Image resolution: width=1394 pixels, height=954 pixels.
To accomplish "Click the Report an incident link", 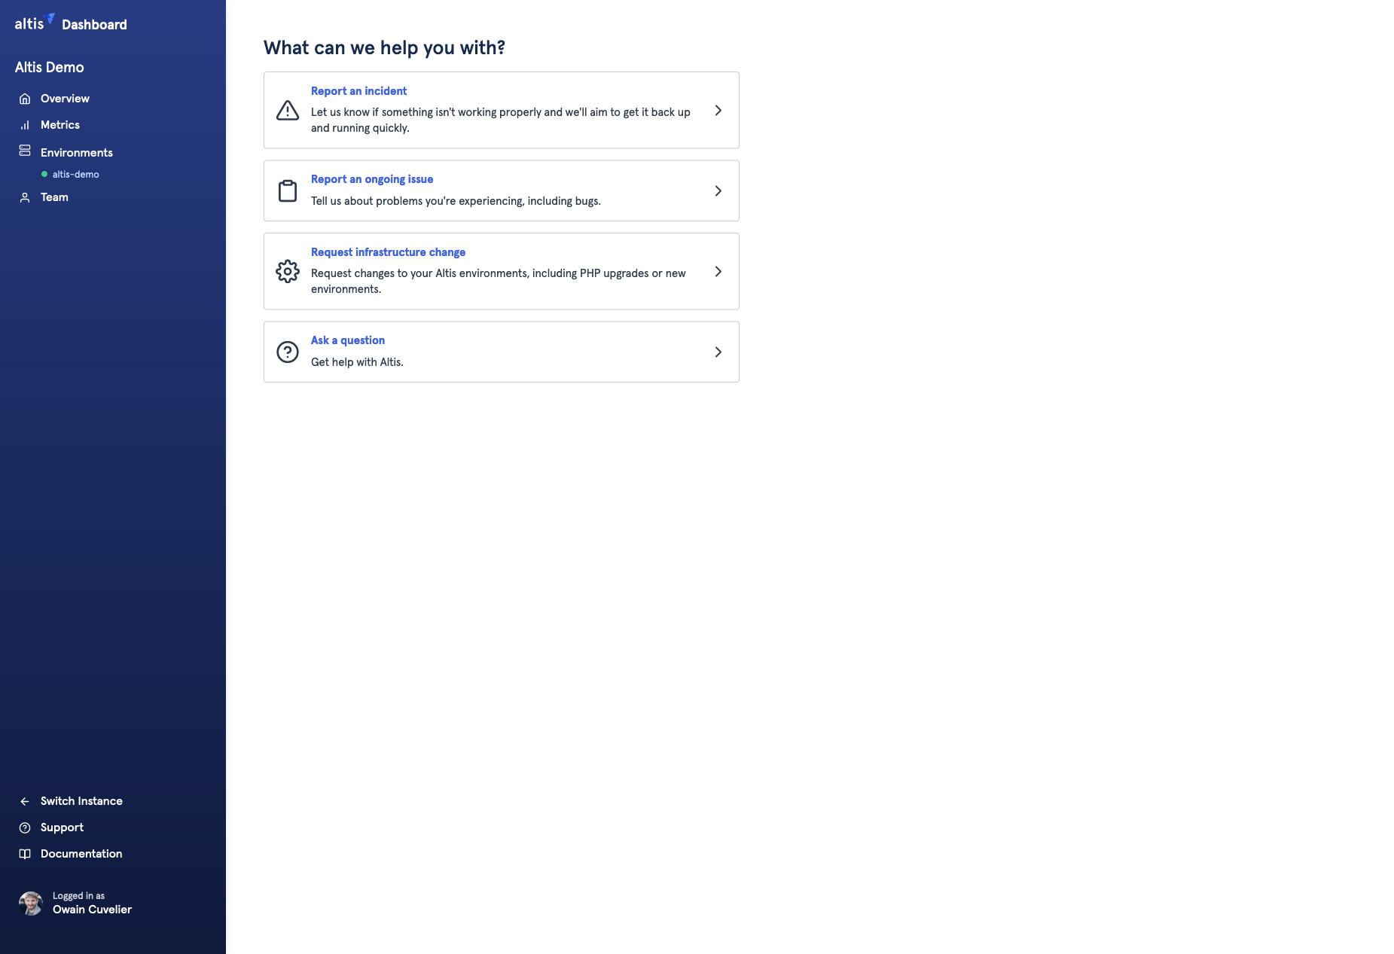I will [x=358, y=90].
